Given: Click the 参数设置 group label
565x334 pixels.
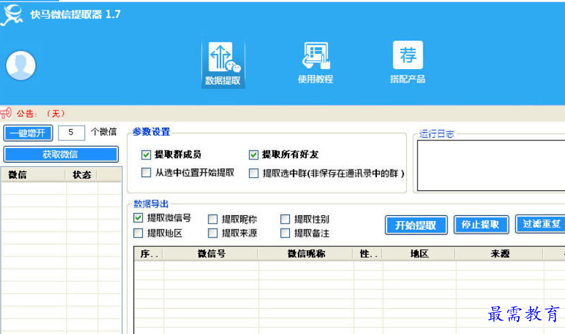Looking at the screenshot, I should (151, 131).
